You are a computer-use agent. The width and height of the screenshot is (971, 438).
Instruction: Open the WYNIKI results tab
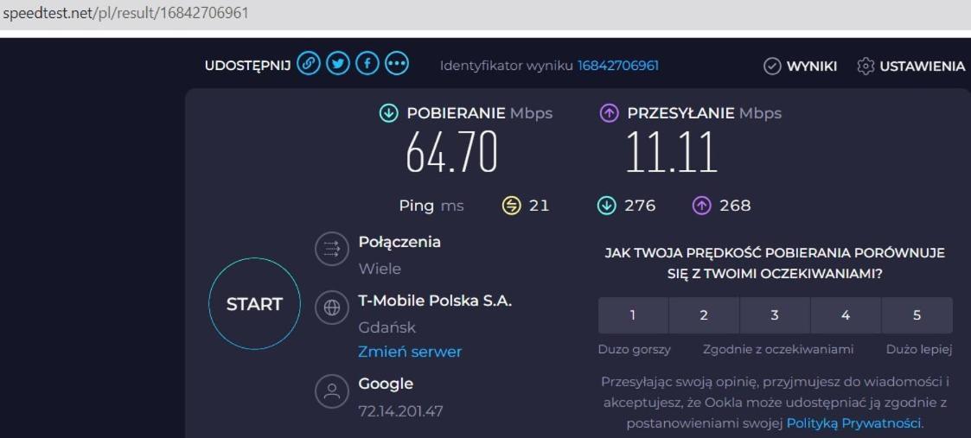pyautogui.click(x=800, y=67)
